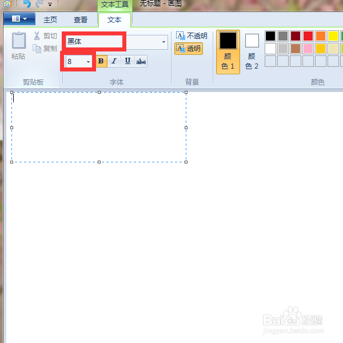Screen dimensions: 343x343
Task: Expand the font size dropdown arrow
Action: (88, 62)
